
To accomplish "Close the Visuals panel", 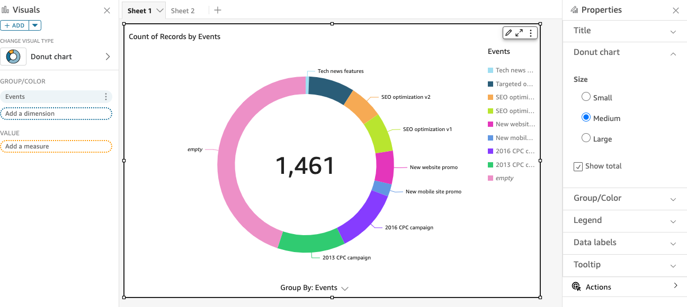I will click(x=107, y=11).
